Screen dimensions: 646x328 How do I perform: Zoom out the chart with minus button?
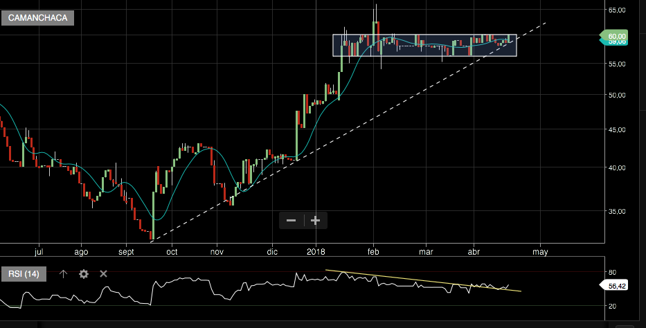coord(291,221)
